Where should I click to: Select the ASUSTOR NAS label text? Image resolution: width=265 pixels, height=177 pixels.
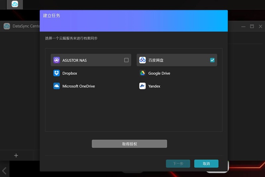pyautogui.click(x=74, y=60)
